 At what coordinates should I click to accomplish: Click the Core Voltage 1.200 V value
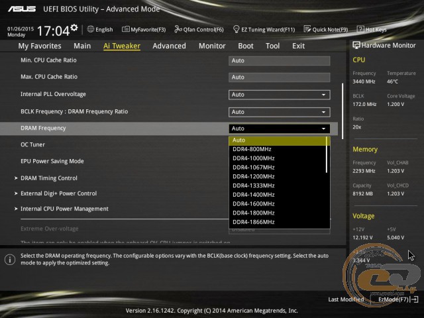point(396,104)
